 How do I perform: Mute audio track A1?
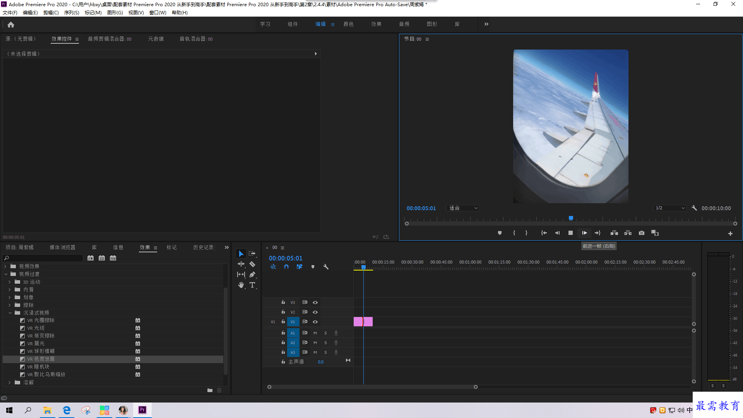coord(315,333)
